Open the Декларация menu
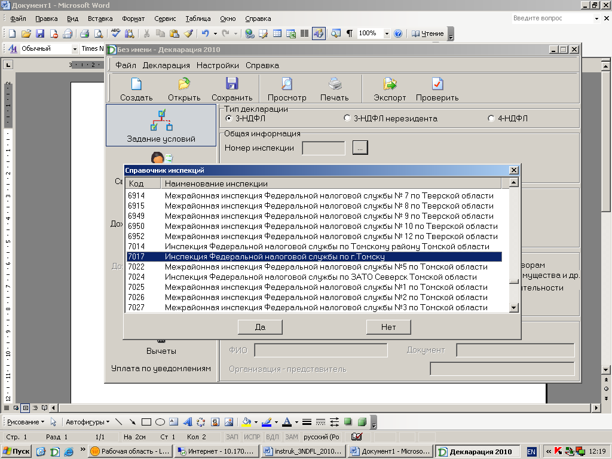 coord(166,65)
